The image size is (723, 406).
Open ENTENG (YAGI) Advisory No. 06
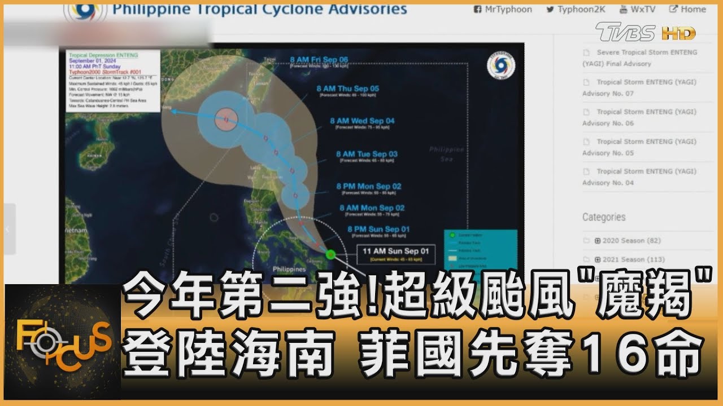639,117
